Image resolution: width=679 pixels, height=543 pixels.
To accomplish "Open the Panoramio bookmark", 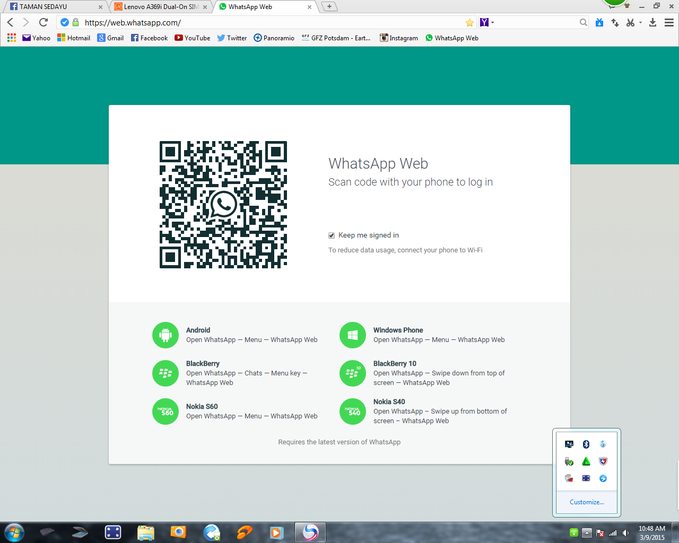I will coord(274,38).
